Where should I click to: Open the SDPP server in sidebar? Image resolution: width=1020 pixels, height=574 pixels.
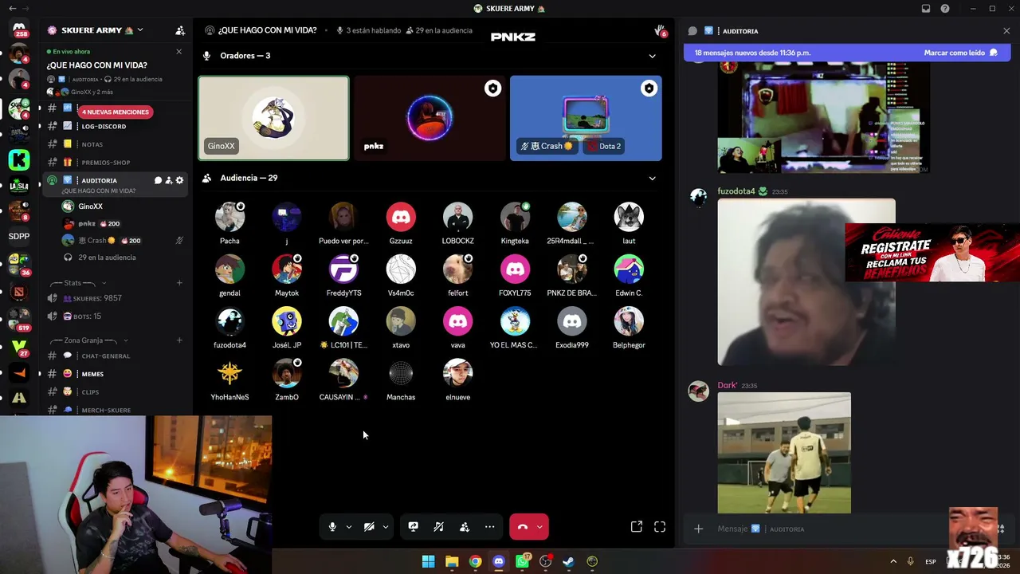point(19,236)
